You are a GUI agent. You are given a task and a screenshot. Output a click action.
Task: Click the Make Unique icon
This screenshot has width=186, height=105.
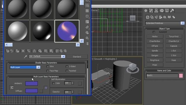(34, 51)
